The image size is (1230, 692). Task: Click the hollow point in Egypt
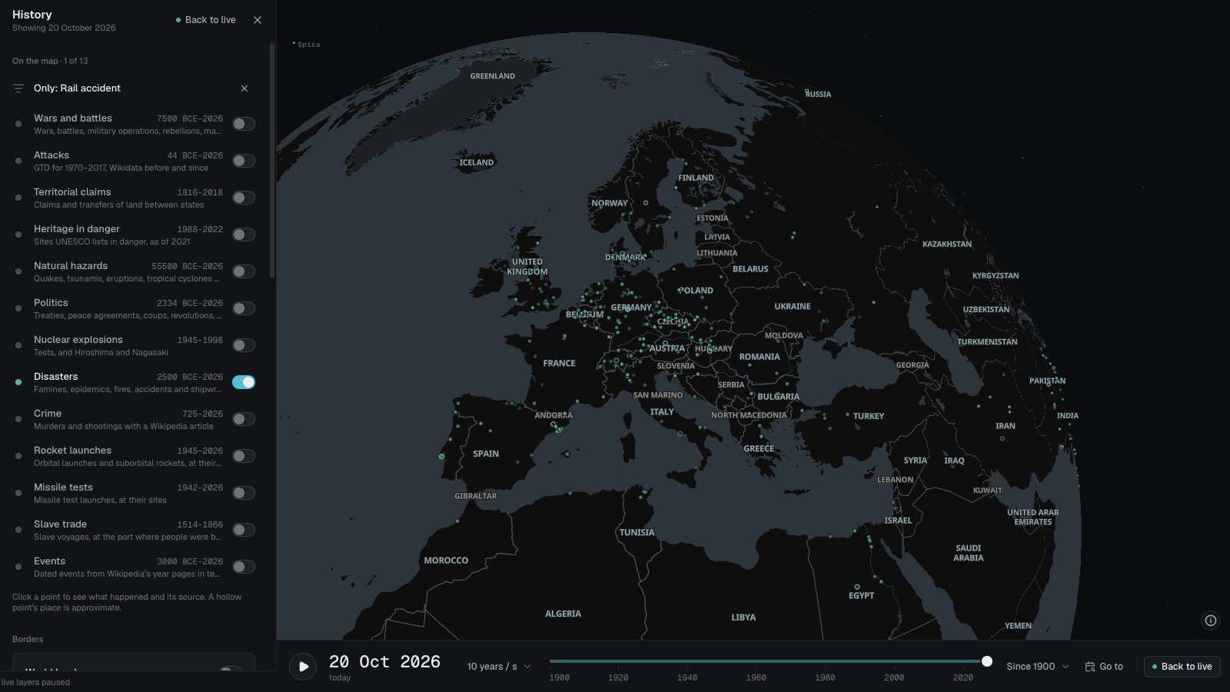[x=857, y=587]
